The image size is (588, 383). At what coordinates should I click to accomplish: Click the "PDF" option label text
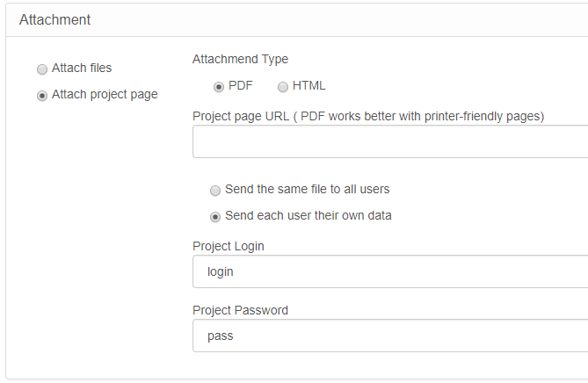coord(240,85)
